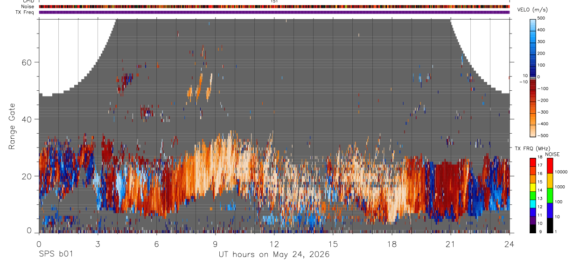573x264 pixels.
Task: Click the 17 label on TX FRQ legend
Action: tap(540, 166)
